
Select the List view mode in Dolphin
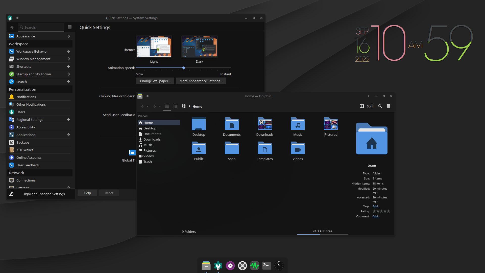coord(175,106)
